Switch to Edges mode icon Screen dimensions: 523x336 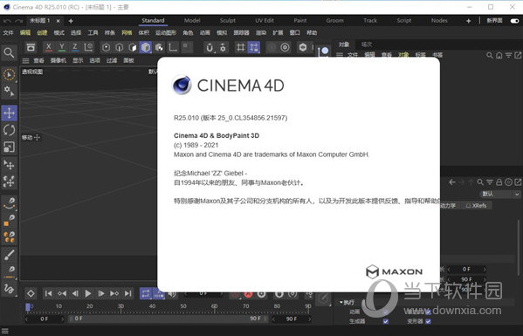click(120, 47)
